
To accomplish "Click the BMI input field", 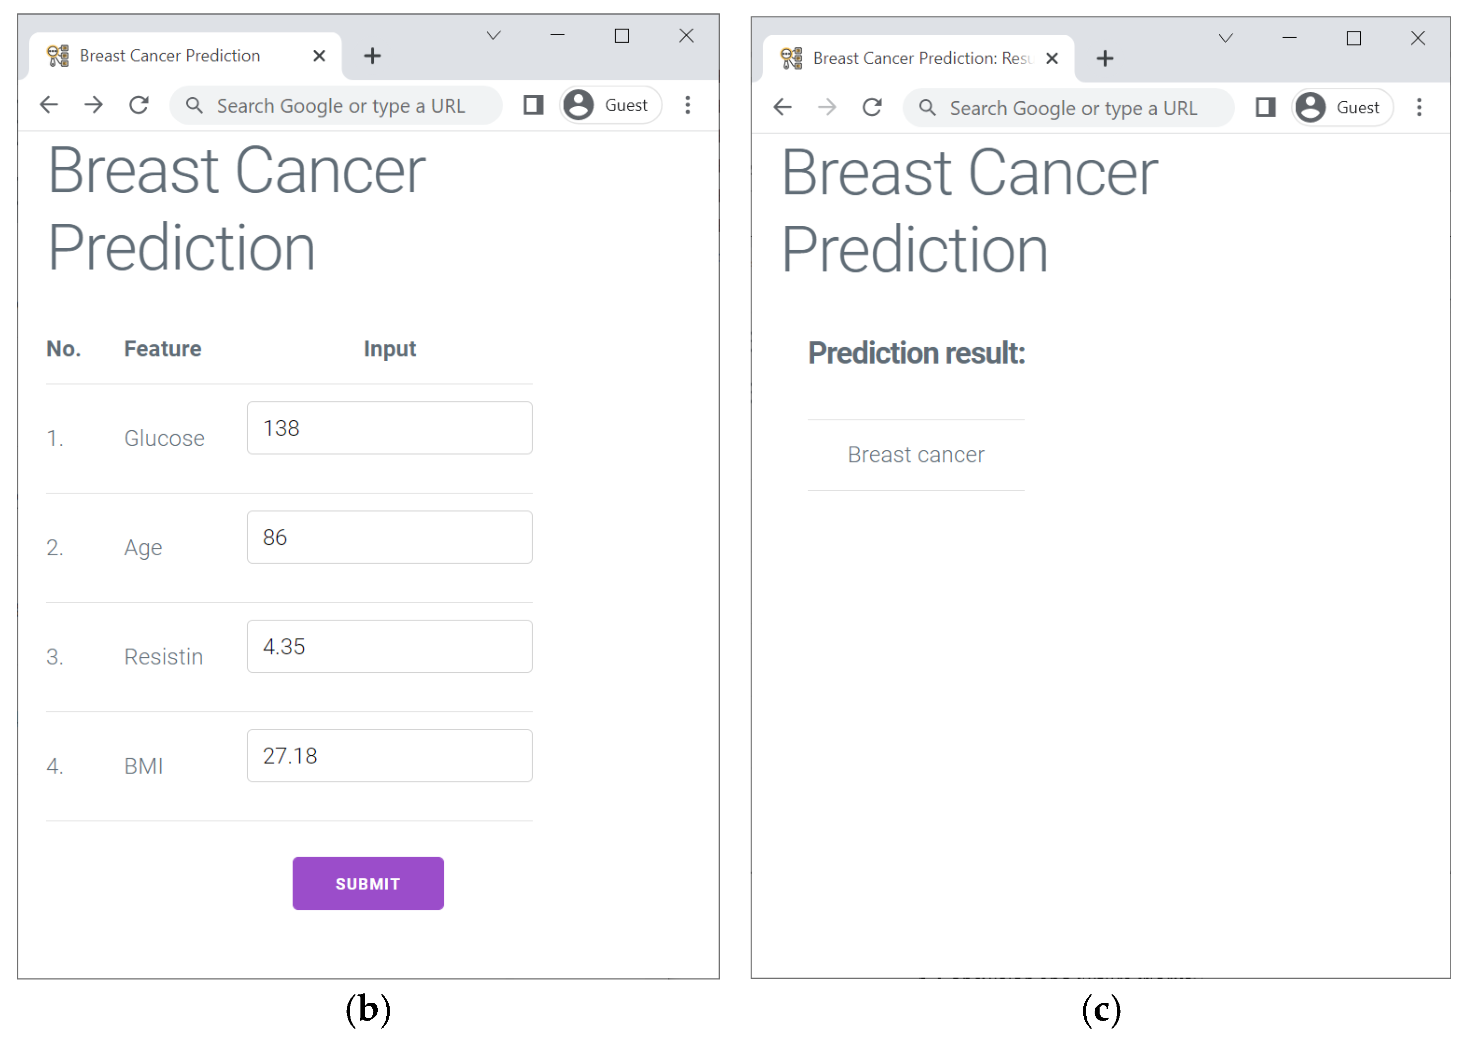I will [x=389, y=755].
